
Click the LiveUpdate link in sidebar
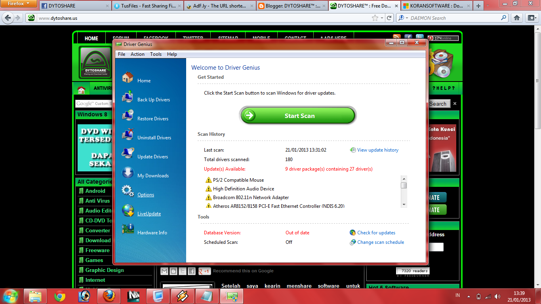(149, 214)
